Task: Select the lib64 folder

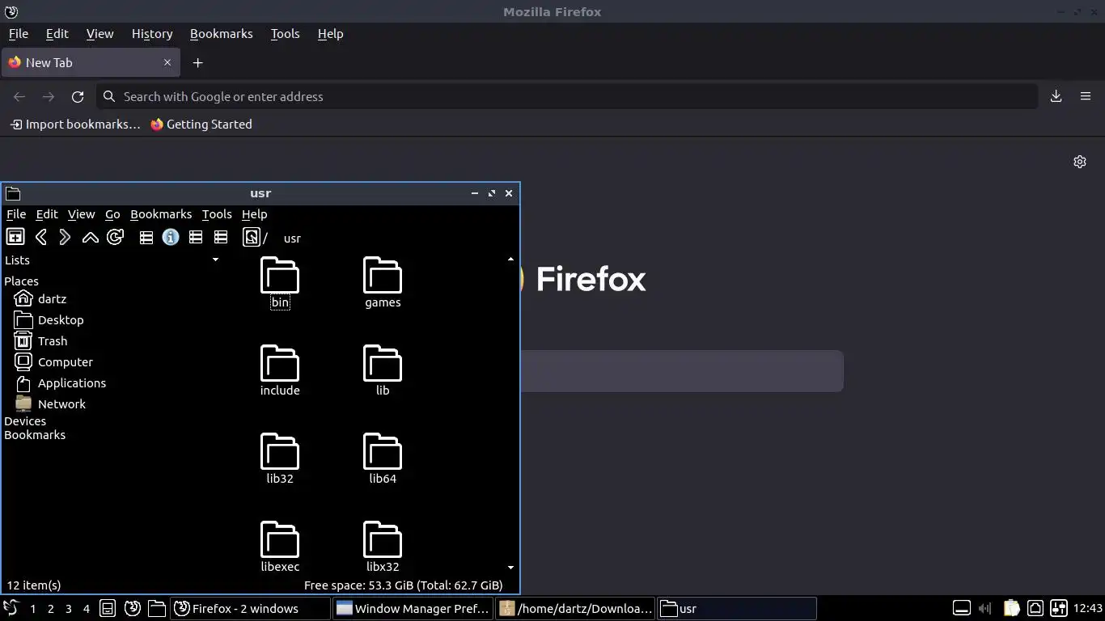Action: [x=383, y=459]
